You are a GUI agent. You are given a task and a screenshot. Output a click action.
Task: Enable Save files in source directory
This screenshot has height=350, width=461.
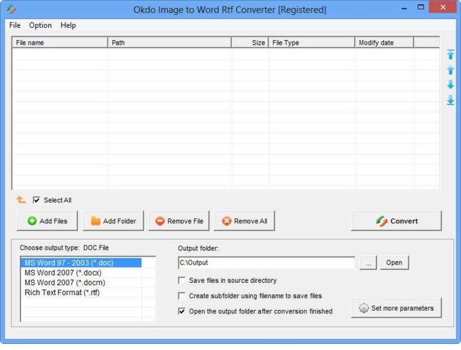coord(182,280)
